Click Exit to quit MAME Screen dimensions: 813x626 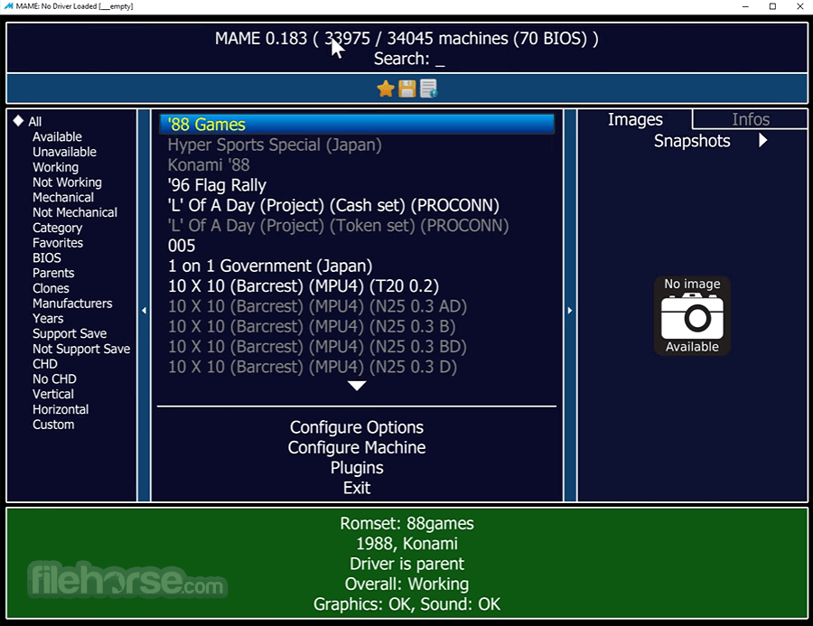356,487
